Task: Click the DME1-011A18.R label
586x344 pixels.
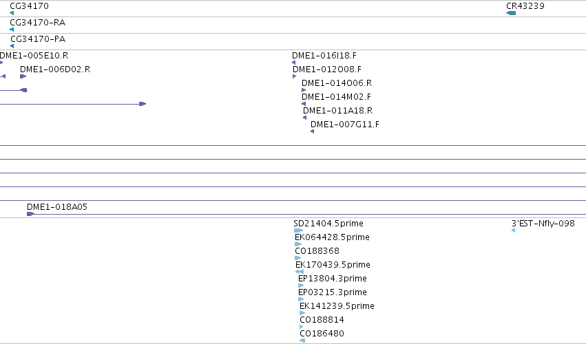Action: click(x=338, y=111)
